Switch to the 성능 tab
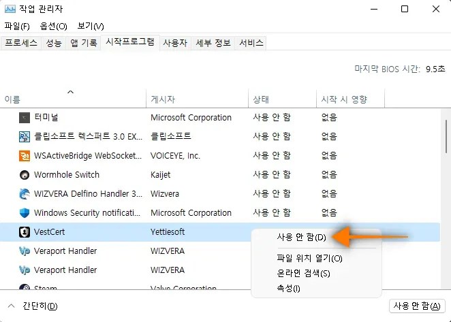451x322 pixels. click(54, 43)
